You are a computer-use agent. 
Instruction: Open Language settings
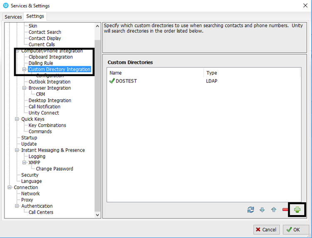32,181
